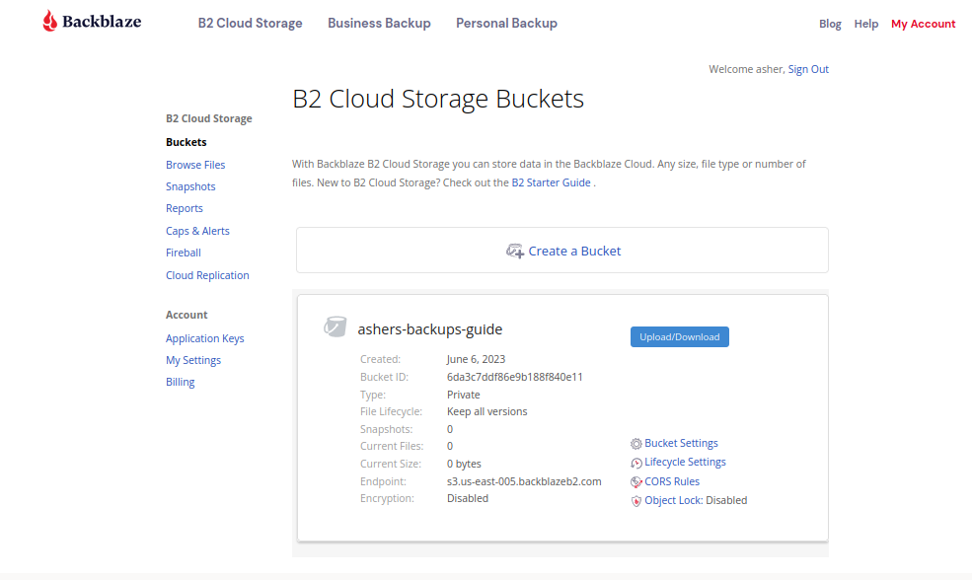This screenshot has width=972, height=580.
Task: Open Caps & Alerts page
Action: point(197,231)
